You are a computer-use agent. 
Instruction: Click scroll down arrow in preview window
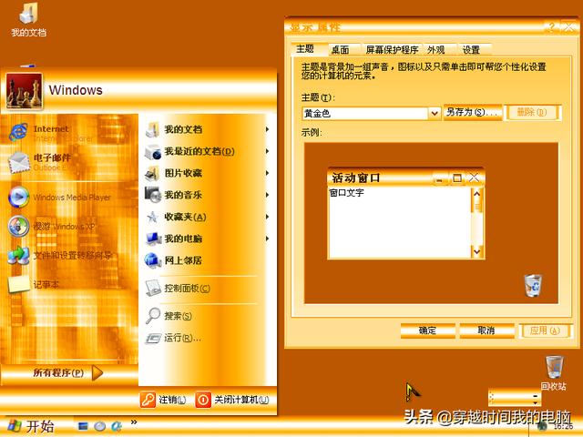point(477,251)
